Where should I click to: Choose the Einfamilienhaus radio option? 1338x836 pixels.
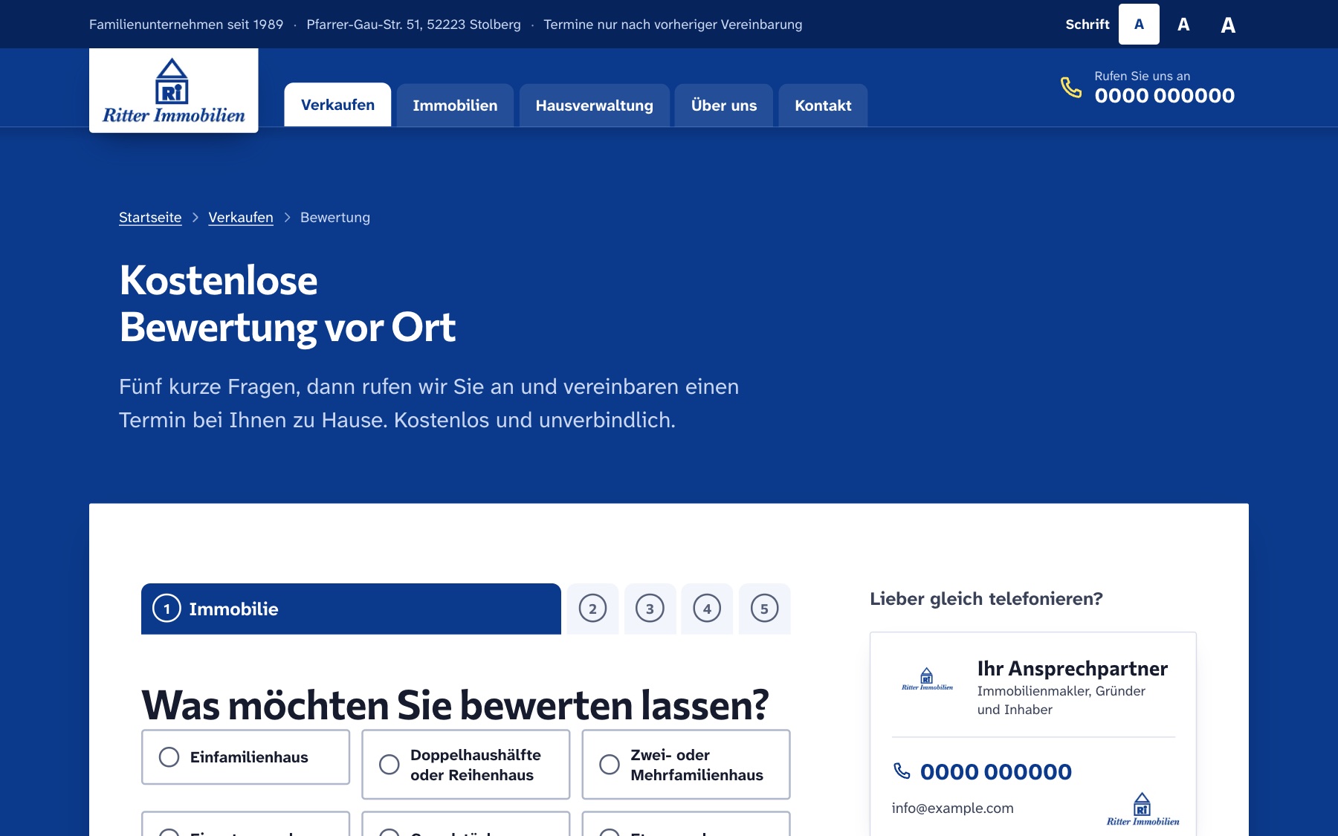click(x=245, y=757)
